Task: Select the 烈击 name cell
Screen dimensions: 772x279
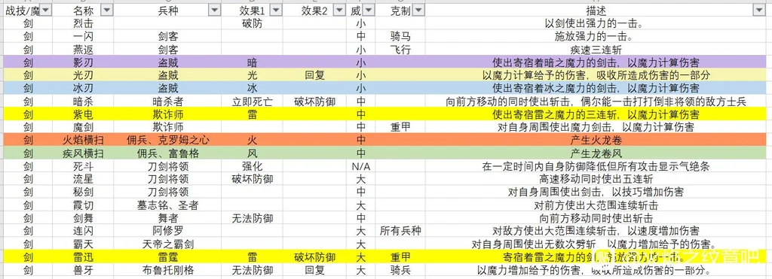Action: click(x=83, y=23)
